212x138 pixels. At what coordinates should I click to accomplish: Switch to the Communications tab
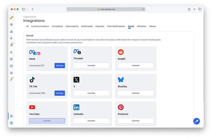40,26
